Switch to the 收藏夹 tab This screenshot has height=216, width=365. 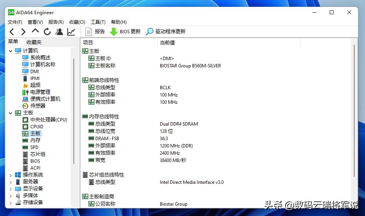pos(34,42)
